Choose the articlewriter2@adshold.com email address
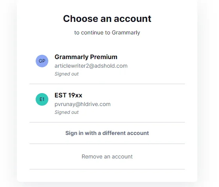This screenshot has width=219, height=187. (x=91, y=66)
